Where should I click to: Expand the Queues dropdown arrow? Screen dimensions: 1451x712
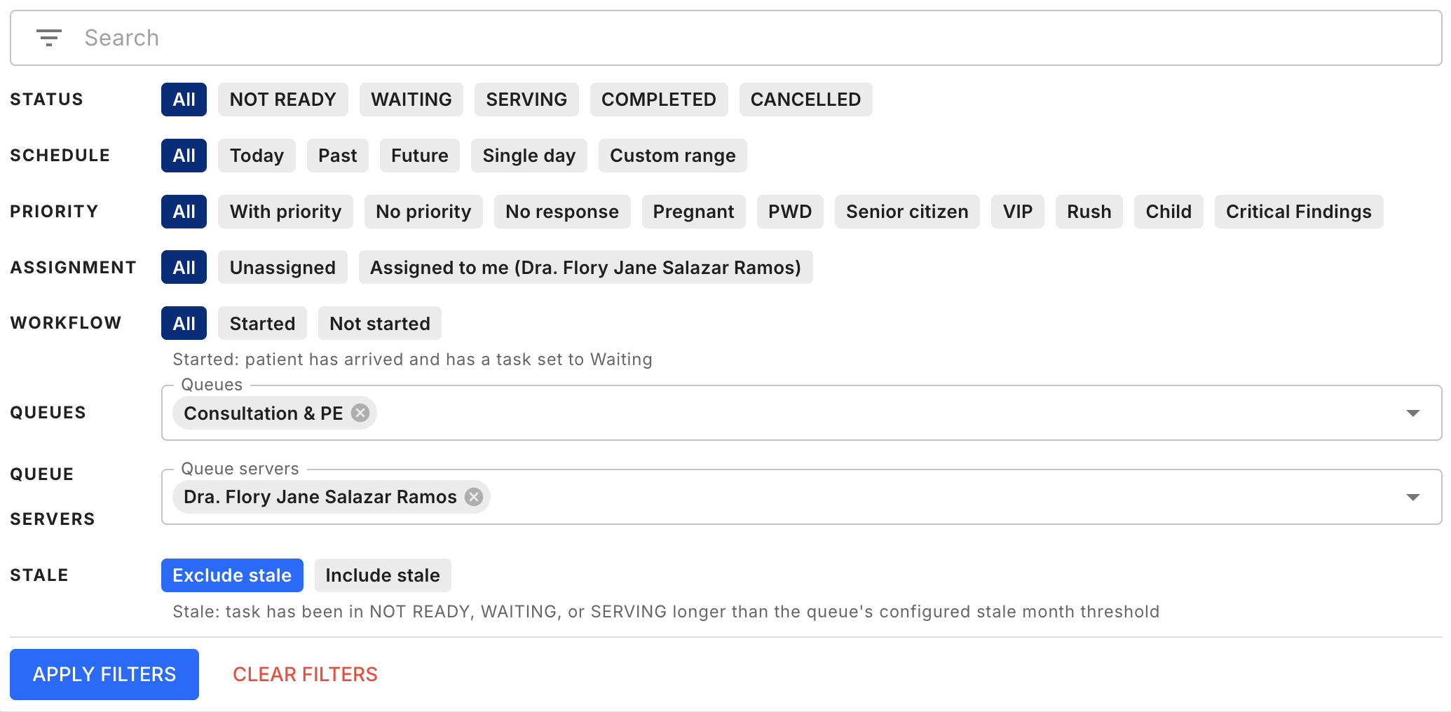(x=1412, y=413)
